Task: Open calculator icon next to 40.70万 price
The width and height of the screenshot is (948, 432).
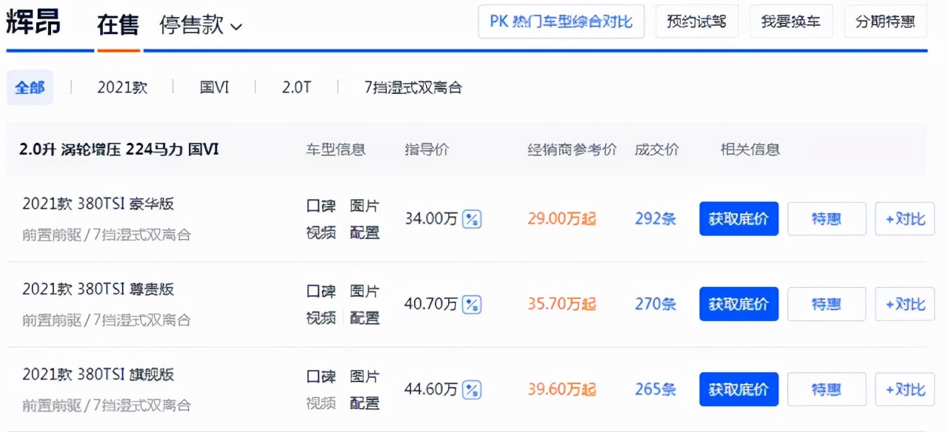Action: [472, 304]
